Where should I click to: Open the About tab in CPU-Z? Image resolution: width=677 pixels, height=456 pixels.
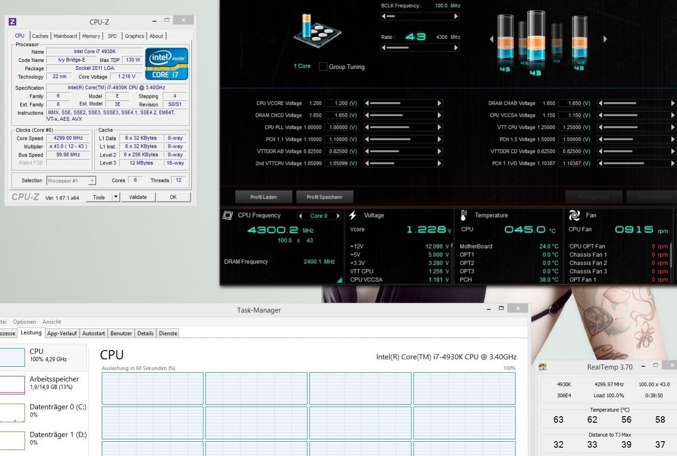click(156, 36)
